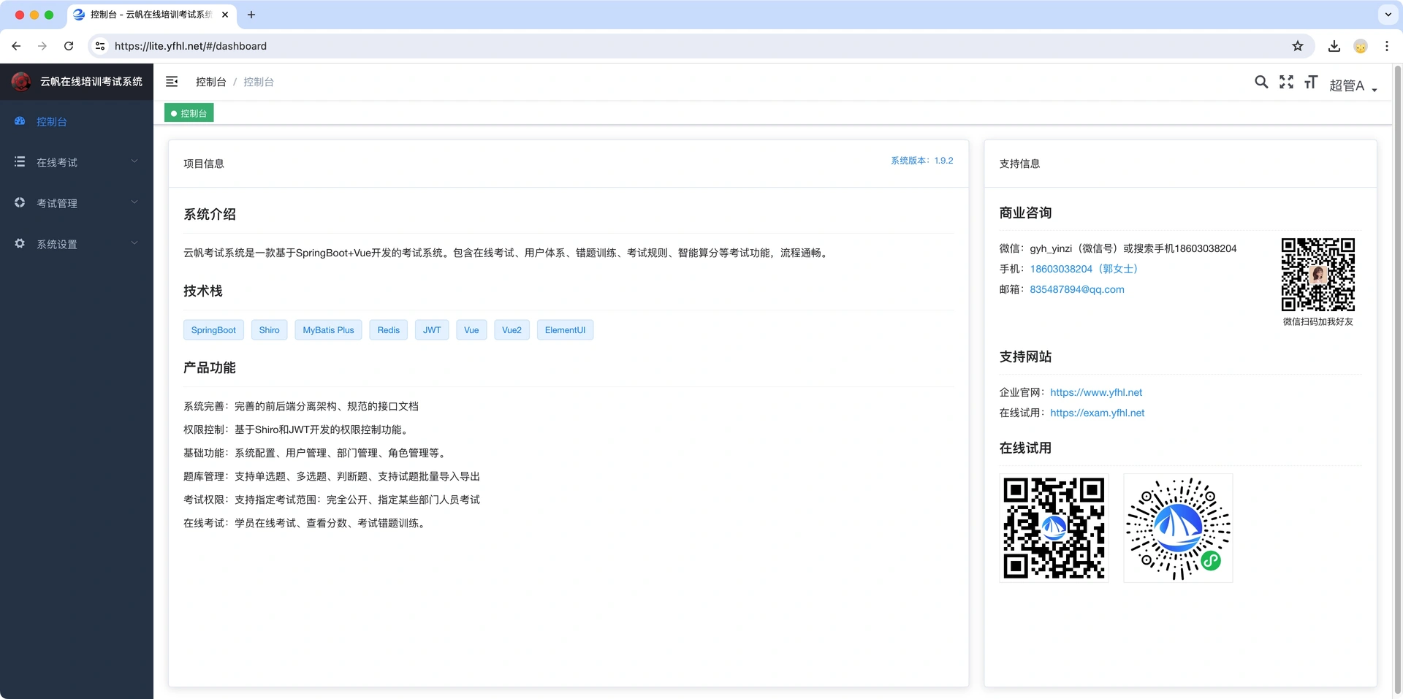Click the Shiro tech tag
The width and height of the screenshot is (1403, 699).
point(269,330)
